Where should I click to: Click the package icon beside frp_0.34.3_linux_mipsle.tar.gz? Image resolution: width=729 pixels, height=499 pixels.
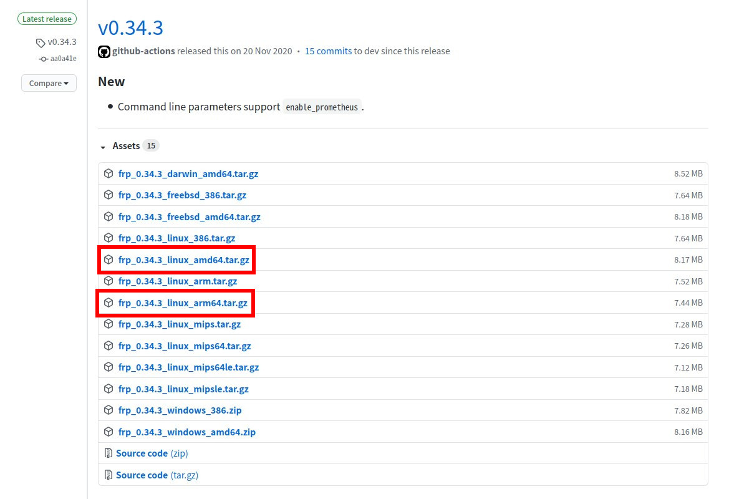109,389
